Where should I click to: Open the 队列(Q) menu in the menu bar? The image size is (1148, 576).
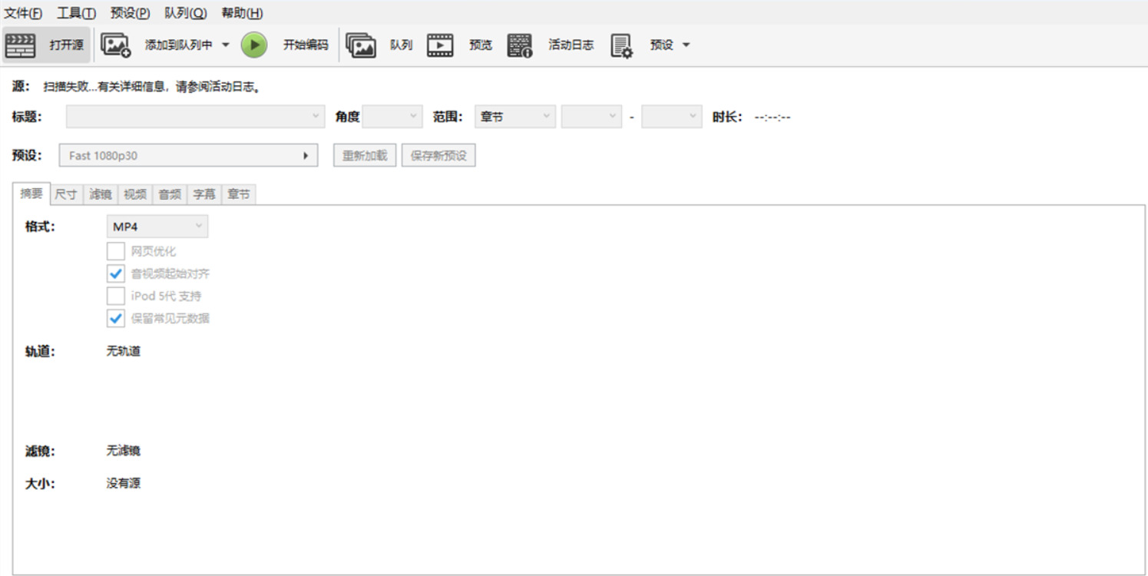[186, 13]
